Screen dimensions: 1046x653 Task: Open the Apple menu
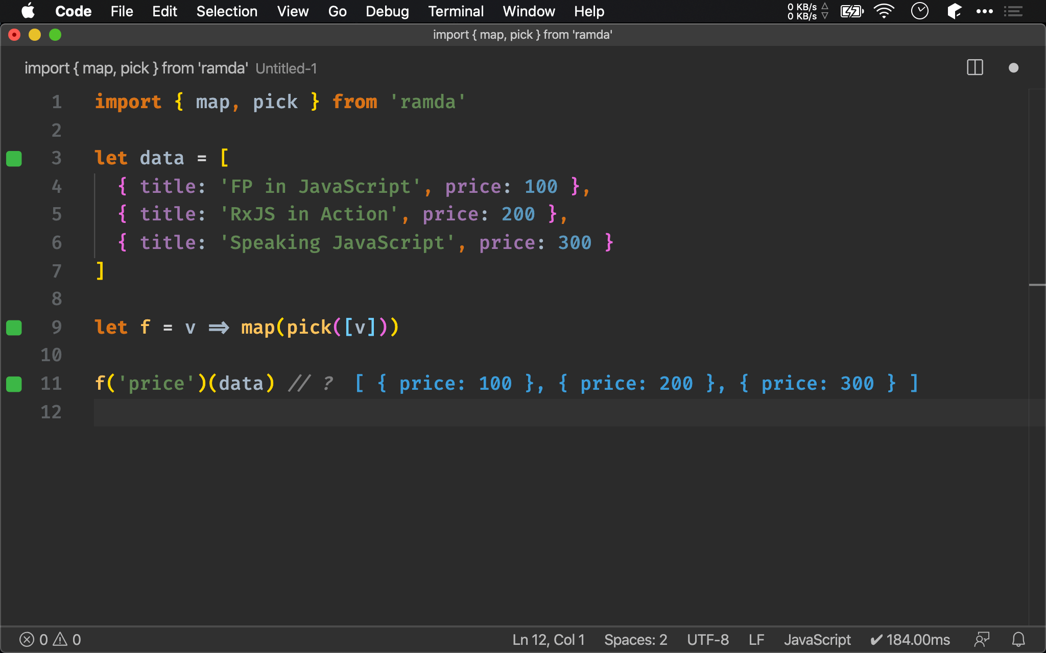[x=28, y=11]
